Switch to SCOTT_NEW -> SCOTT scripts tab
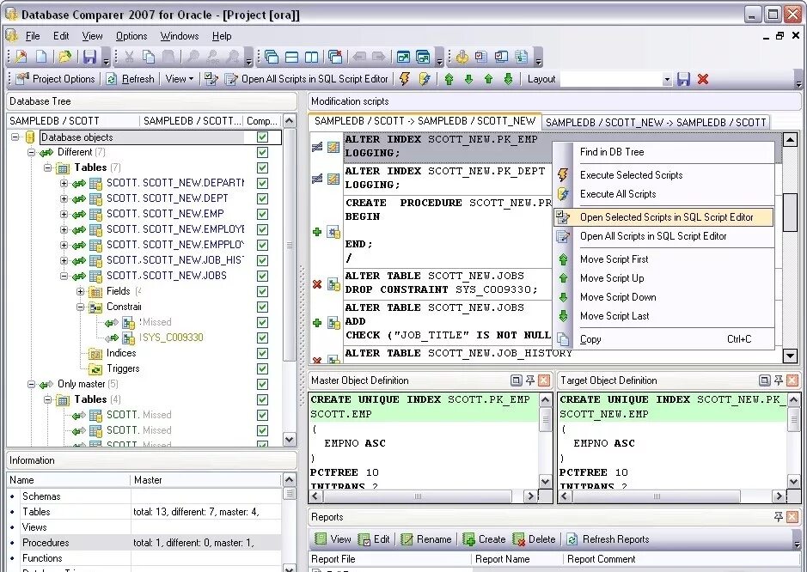 [x=656, y=123]
